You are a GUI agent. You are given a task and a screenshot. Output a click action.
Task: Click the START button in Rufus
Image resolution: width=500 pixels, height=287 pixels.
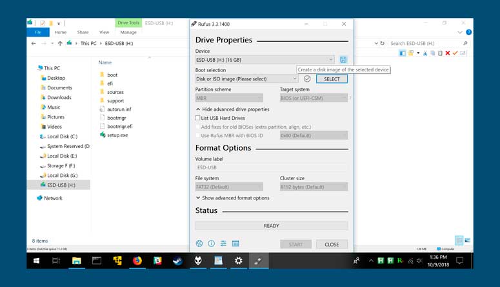[x=295, y=245]
